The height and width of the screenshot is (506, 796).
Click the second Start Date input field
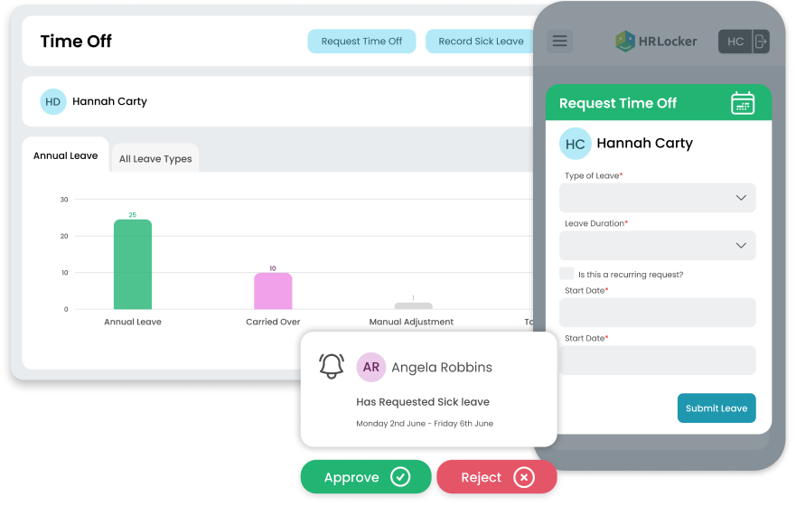point(657,360)
